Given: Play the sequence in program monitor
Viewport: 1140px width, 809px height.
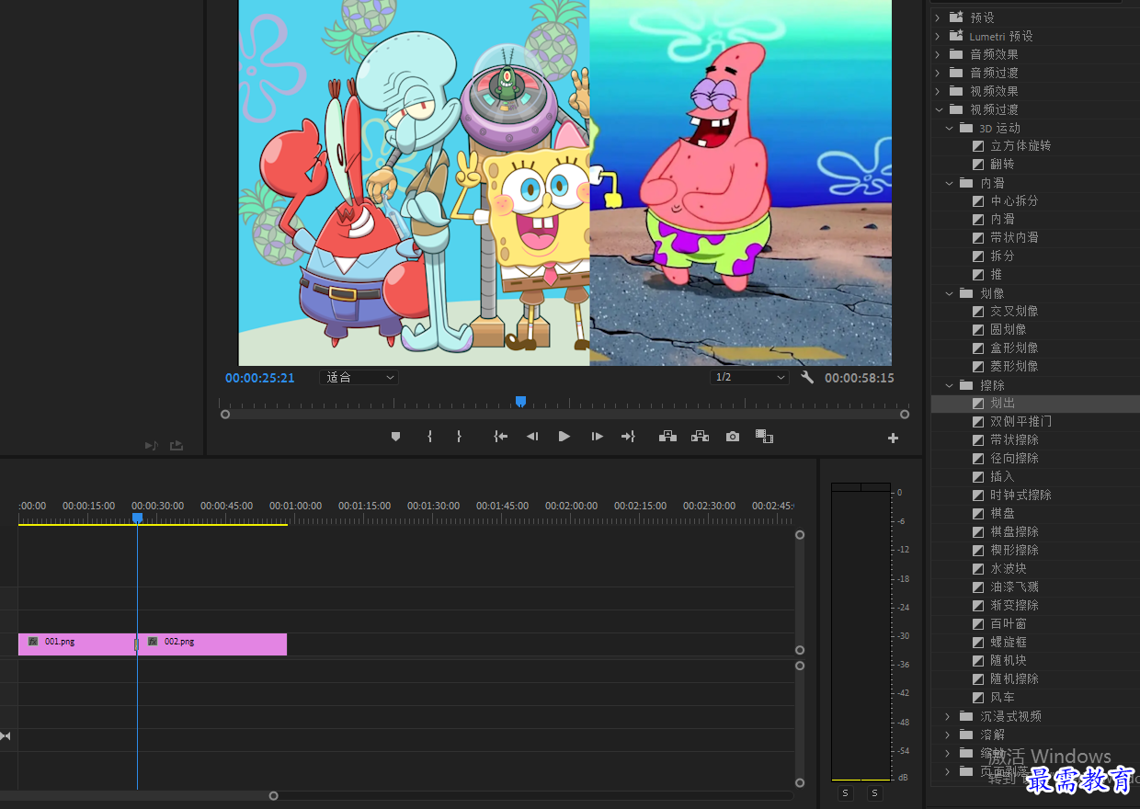Looking at the screenshot, I should [x=564, y=437].
